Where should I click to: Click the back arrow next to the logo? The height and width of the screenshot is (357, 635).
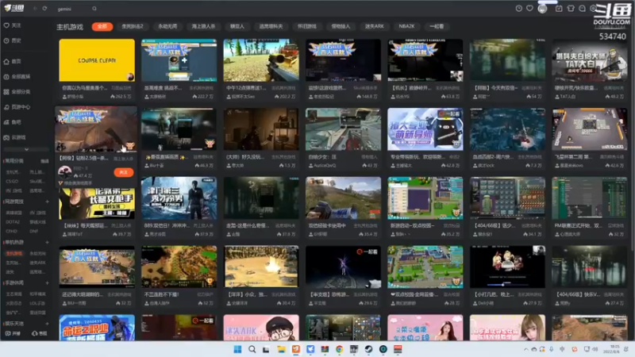[35, 9]
